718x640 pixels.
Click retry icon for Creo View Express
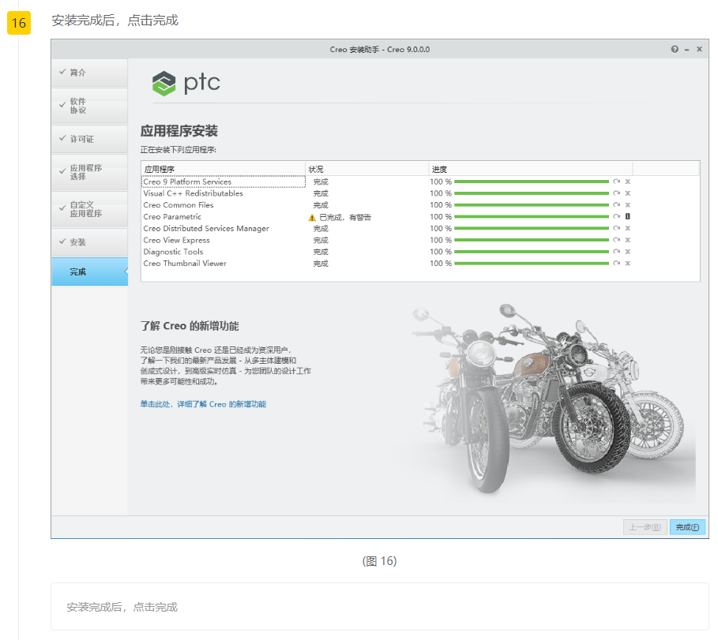[x=616, y=240]
